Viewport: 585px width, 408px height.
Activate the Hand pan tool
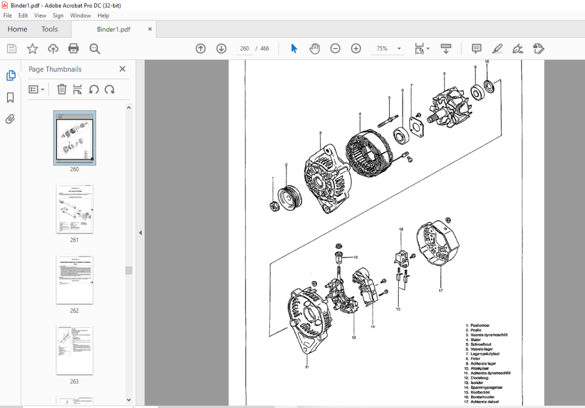click(314, 49)
